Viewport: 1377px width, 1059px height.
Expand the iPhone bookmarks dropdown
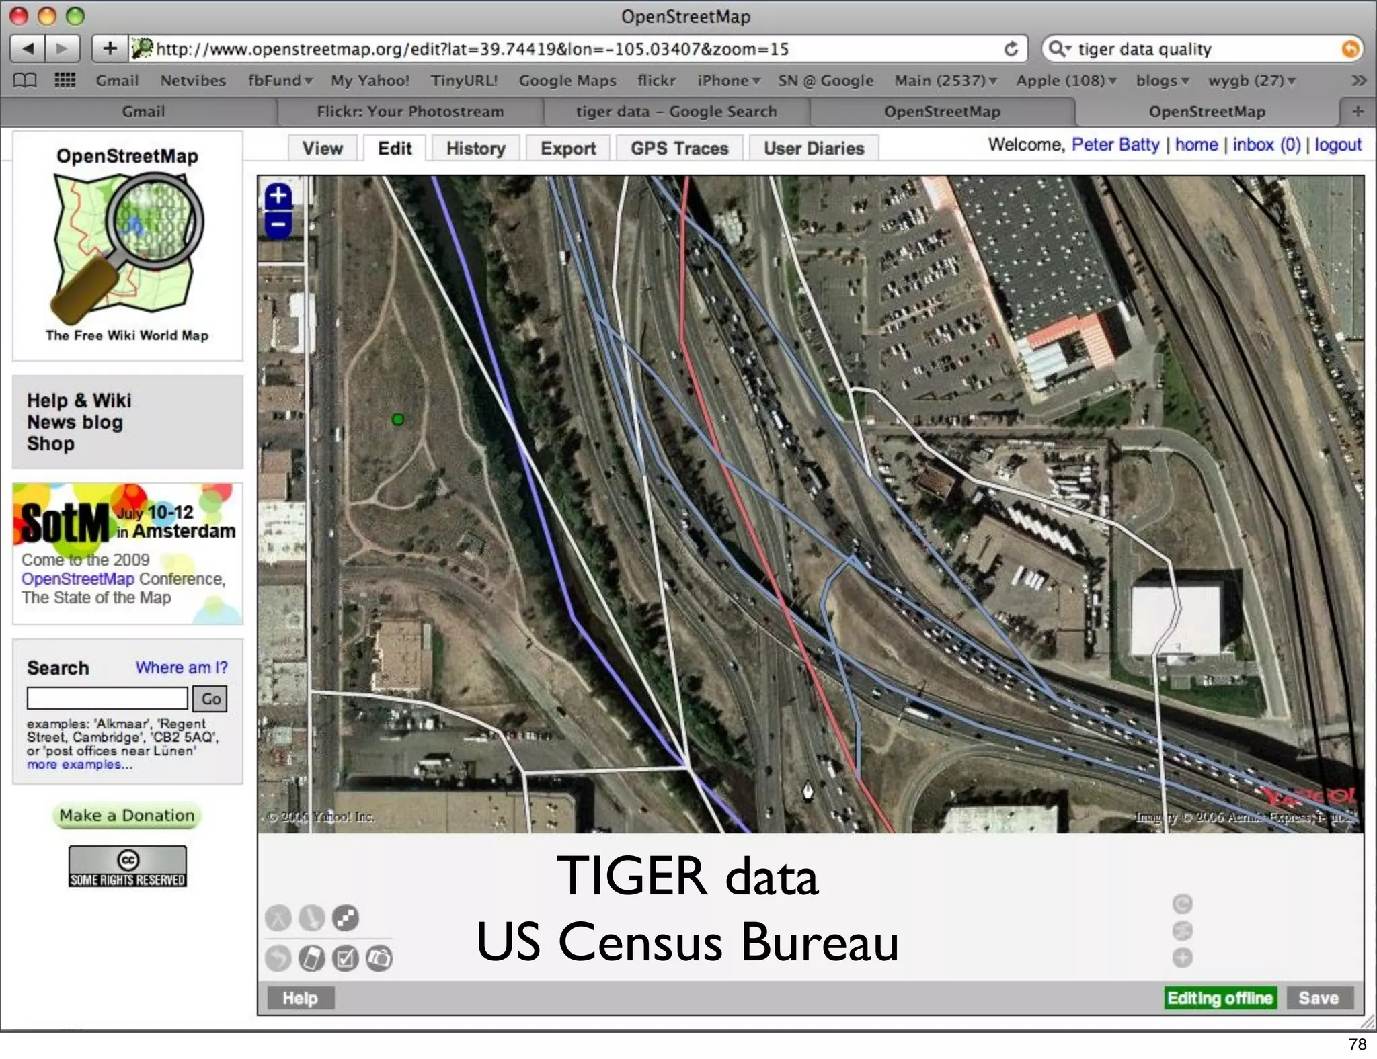[728, 81]
